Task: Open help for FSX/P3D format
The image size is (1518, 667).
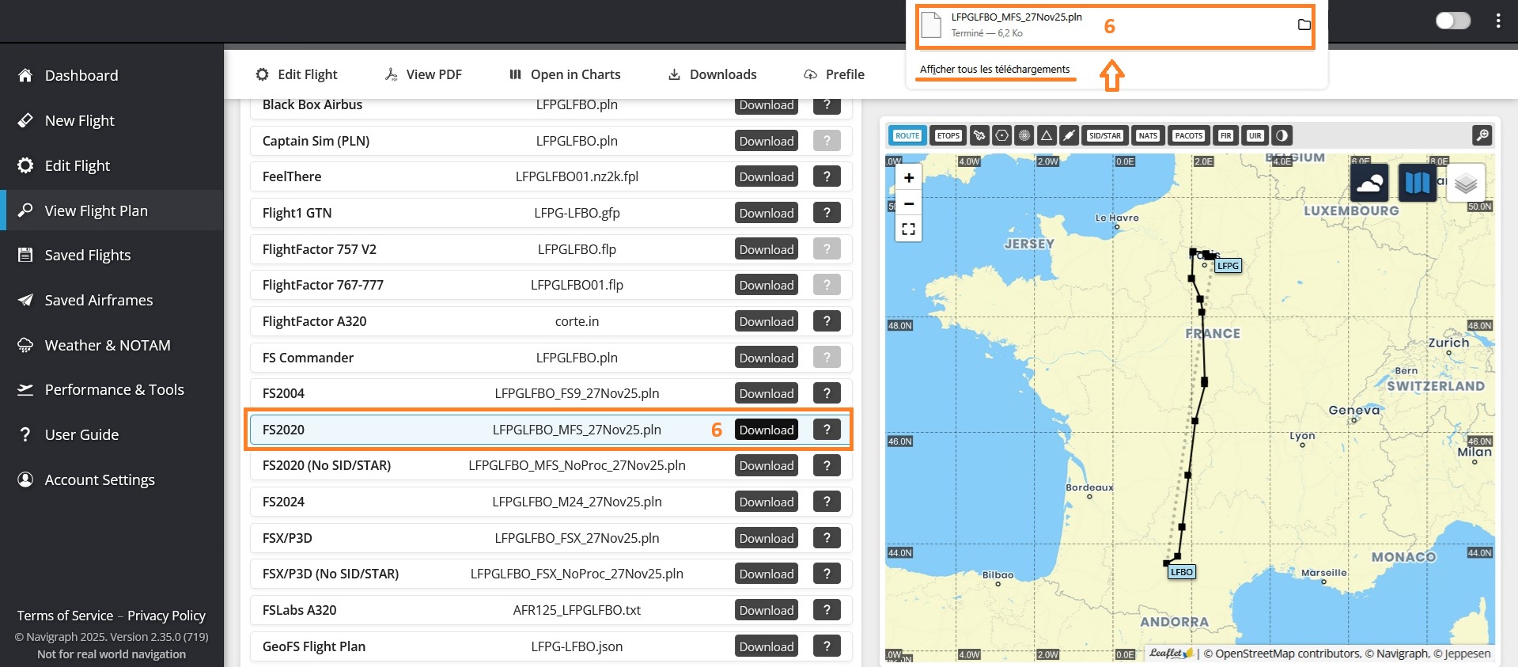Action: tap(827, 538)
